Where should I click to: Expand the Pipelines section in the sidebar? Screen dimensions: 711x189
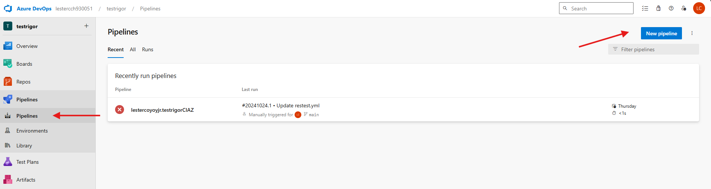(x=27, y=100)
